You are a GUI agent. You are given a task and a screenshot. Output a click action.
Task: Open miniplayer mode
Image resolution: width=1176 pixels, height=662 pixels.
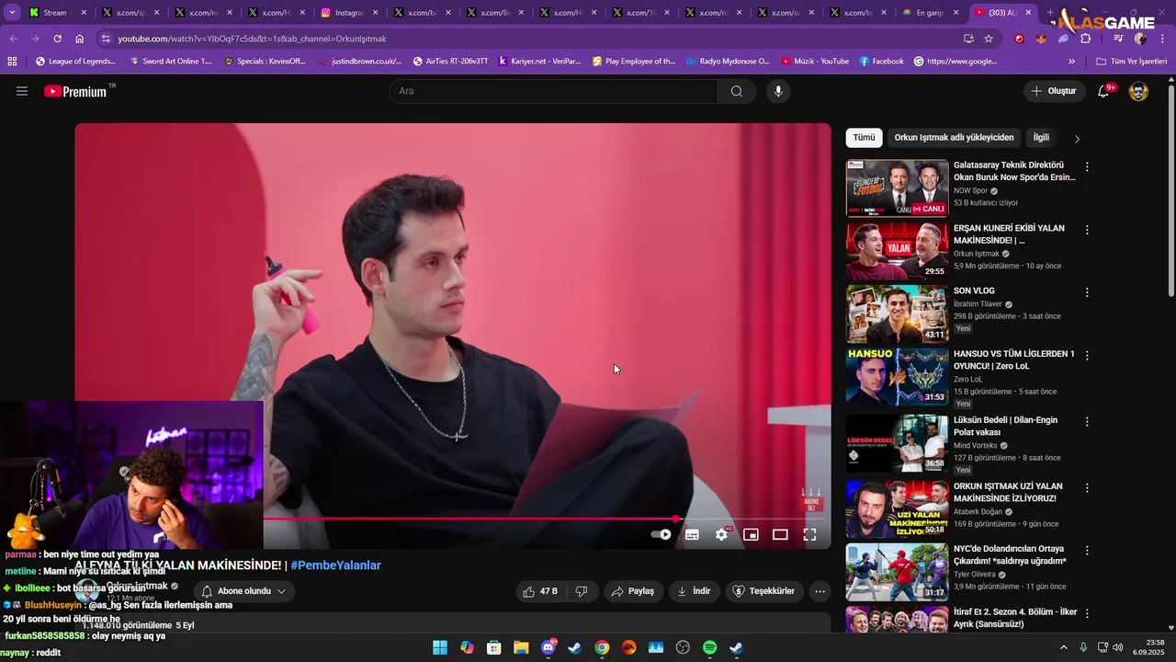751,534
